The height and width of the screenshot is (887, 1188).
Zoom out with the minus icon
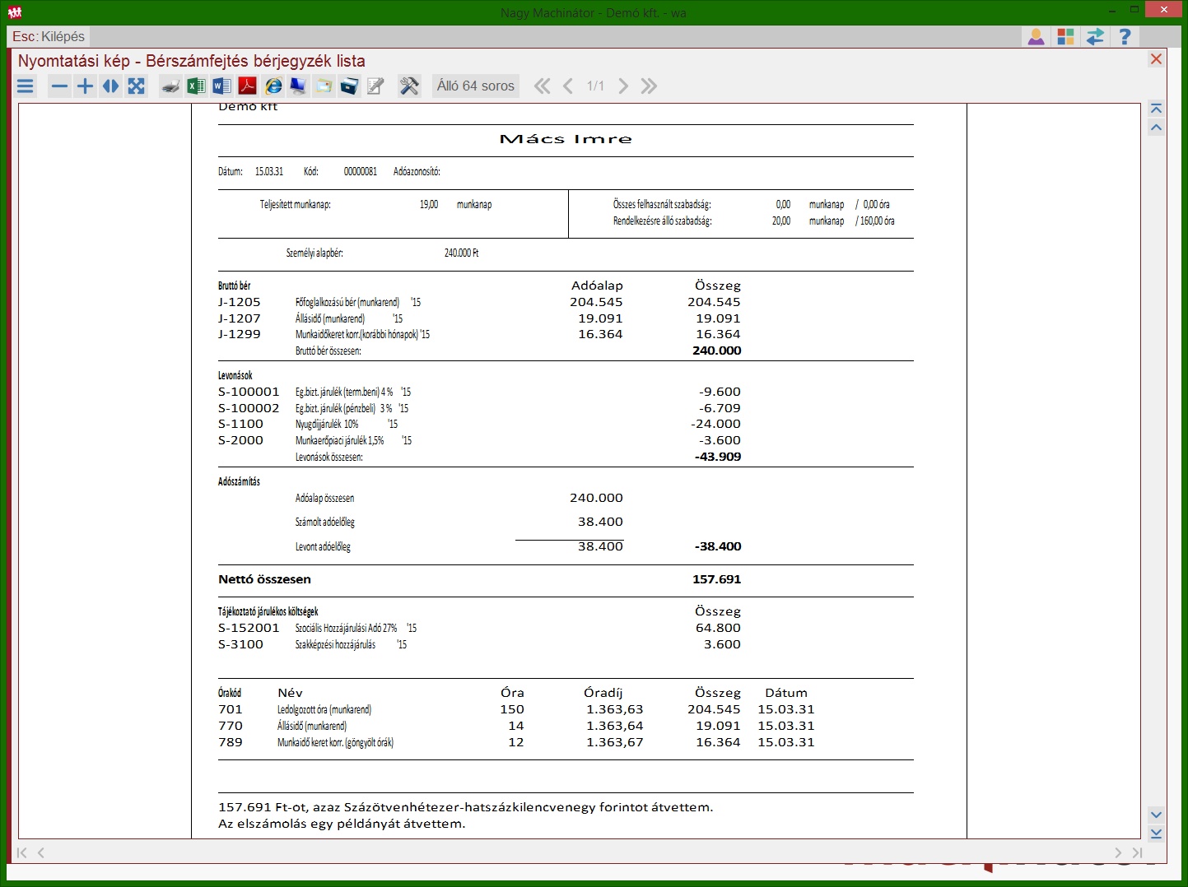tap(59, 86)
